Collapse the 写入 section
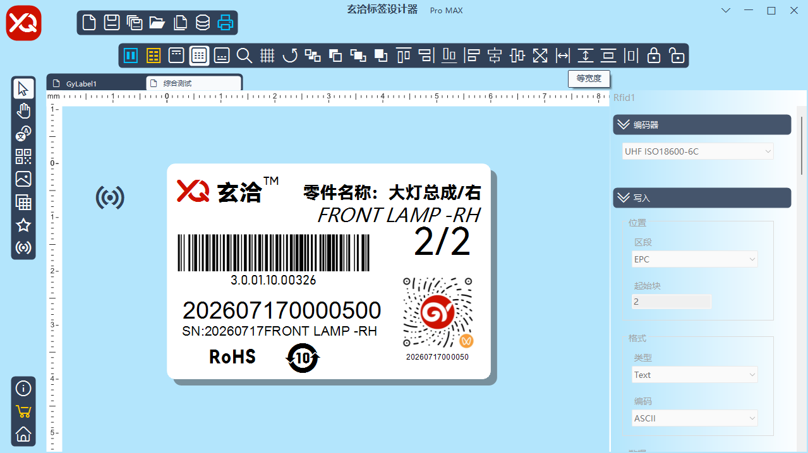Image resolution: width=808 pixels, height=453 pixels. (702, 197)
